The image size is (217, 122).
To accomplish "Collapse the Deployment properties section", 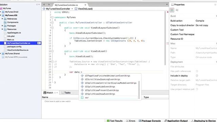I will click(x=216, y=62).
